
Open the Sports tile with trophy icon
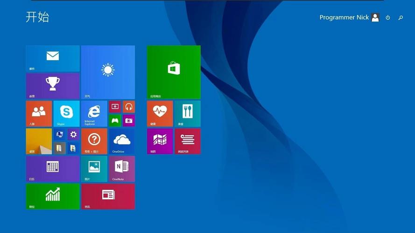pyautogui.click(x=53, y=86)
